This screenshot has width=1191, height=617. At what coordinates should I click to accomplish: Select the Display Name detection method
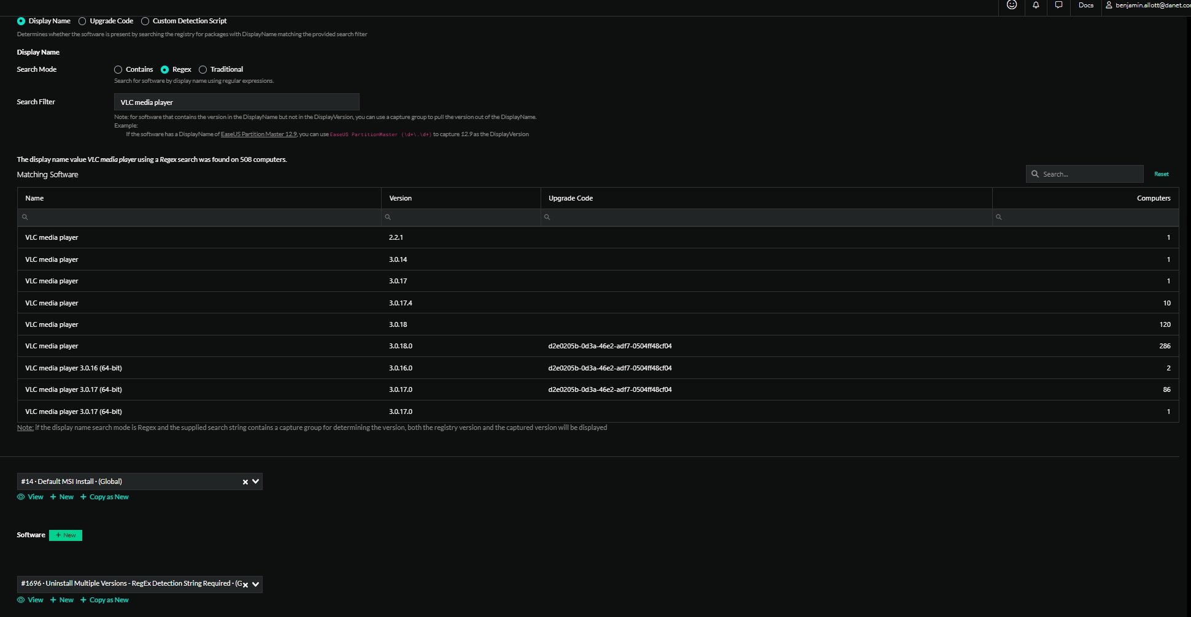click(44, 21)
